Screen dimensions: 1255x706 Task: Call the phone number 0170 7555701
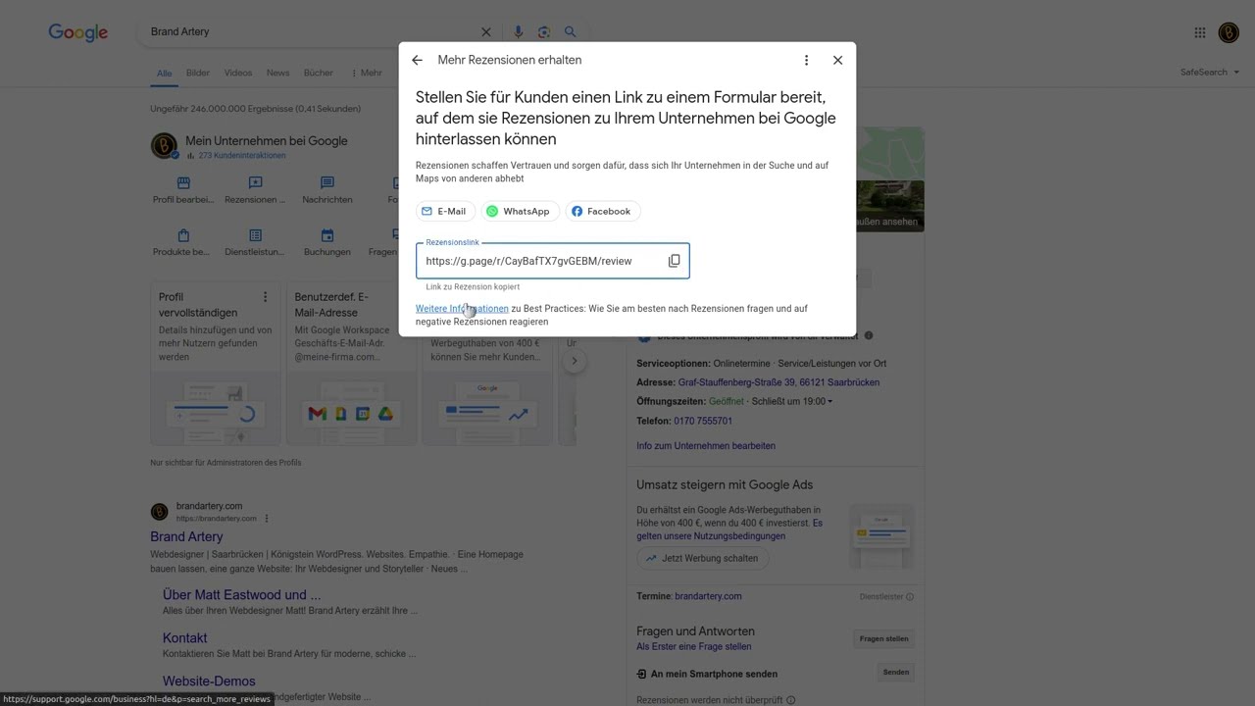[703, 421]
